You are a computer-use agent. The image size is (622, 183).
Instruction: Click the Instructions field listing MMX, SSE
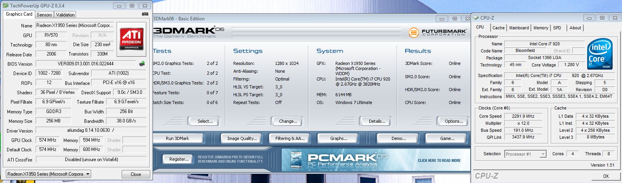(559, 96)
